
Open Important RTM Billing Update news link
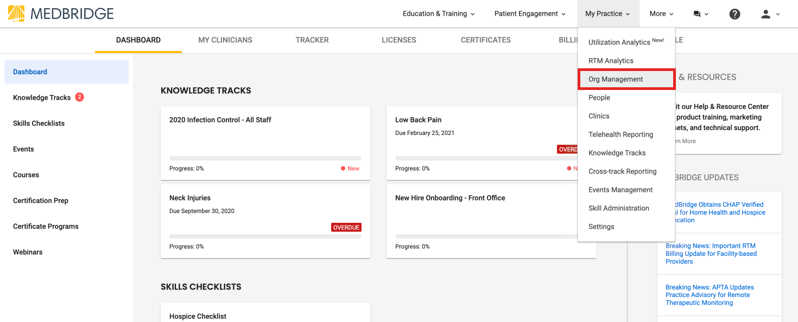[x=711, y=254]
